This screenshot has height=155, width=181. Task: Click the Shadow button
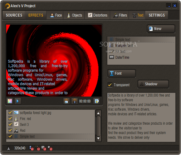pyautogui.click(x=153, y=84)
